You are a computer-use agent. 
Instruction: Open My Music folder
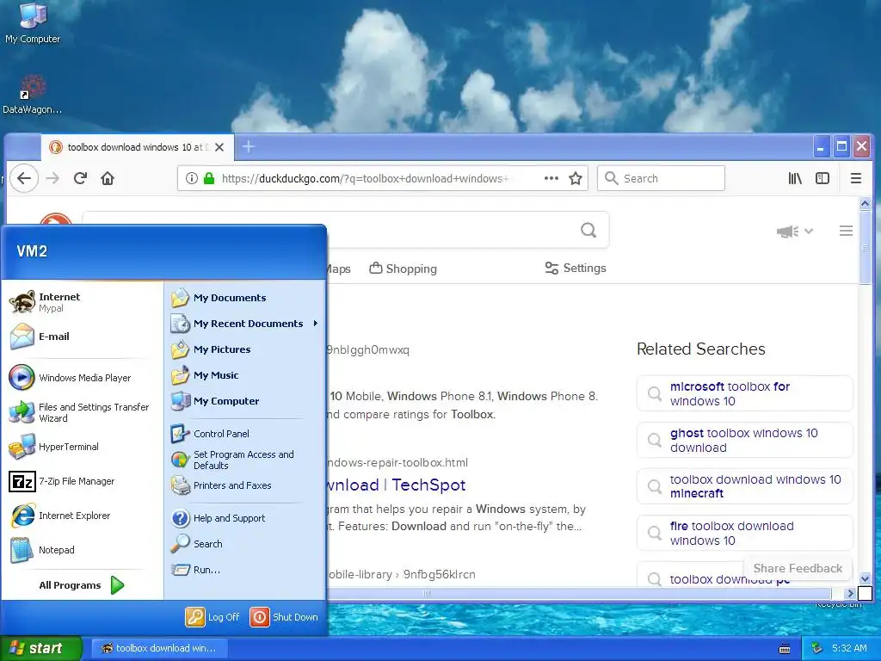coord(245,375)
